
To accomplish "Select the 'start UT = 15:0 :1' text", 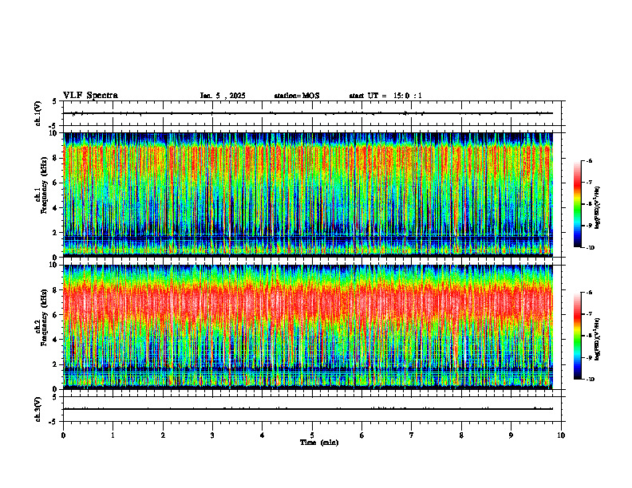I will [x=385, y=96].
